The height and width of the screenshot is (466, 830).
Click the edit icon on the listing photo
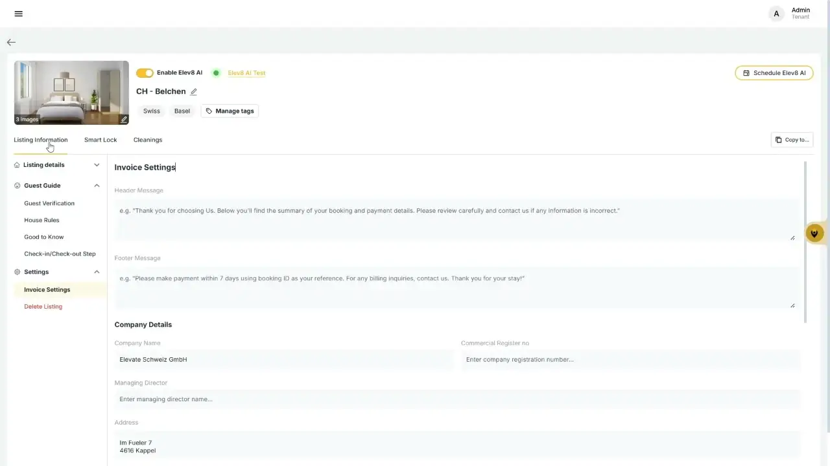pyautogui.click(x=124, y=119)
